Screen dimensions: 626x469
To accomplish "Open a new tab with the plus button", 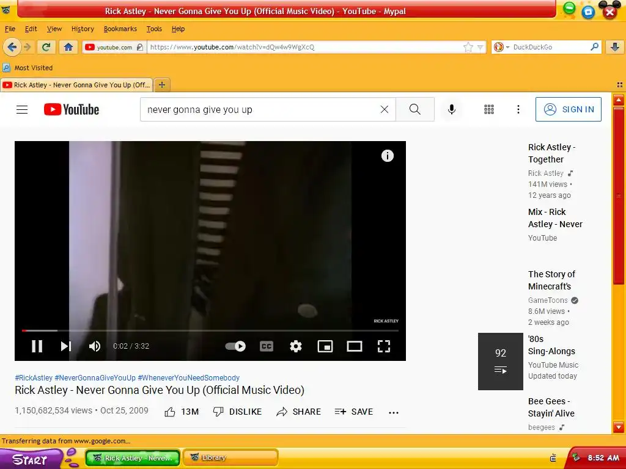I will (161, 85).
